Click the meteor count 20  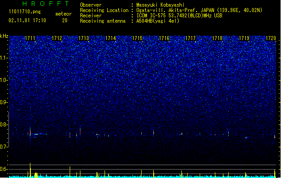(65, 20)
